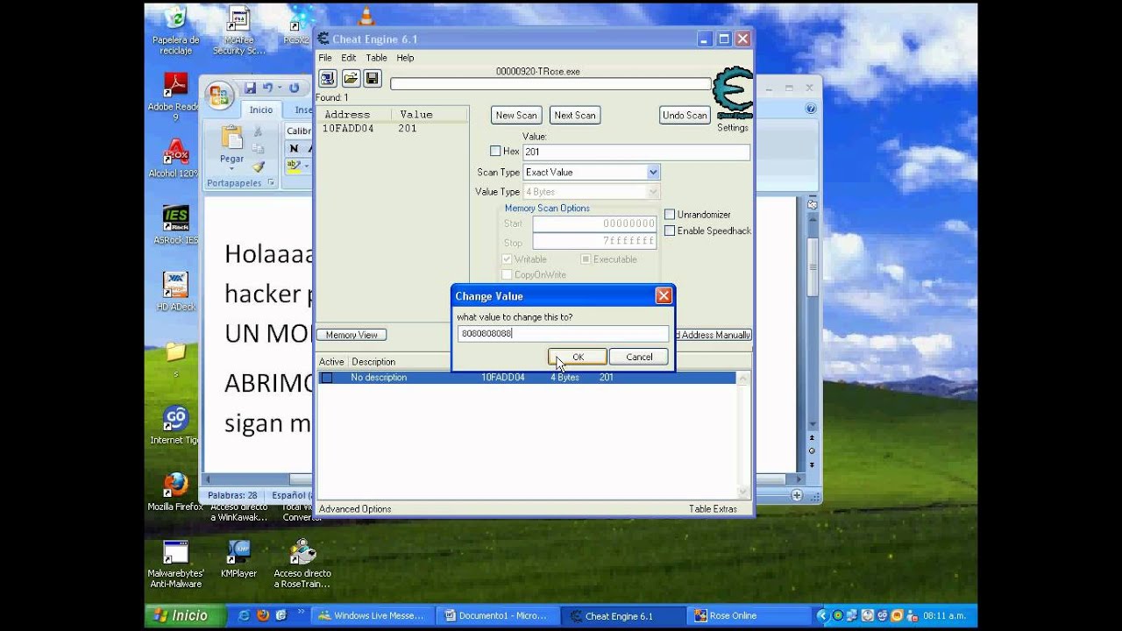Click the floppy disk save icon in Cheat Engine
The image size is (1122, 631).
[373, 79]
